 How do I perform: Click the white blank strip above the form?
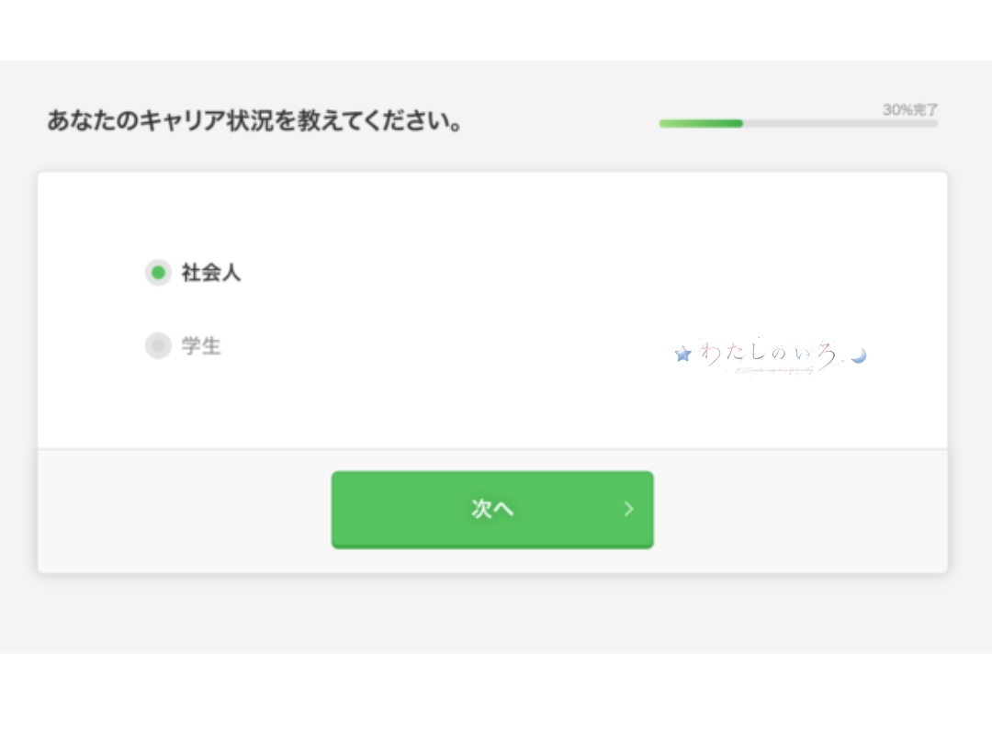(x=496, y=30)
